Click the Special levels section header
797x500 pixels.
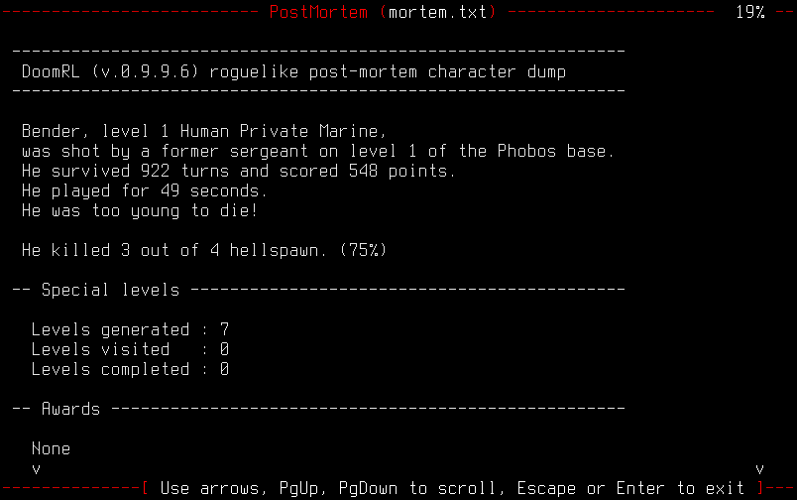[110, 290]
